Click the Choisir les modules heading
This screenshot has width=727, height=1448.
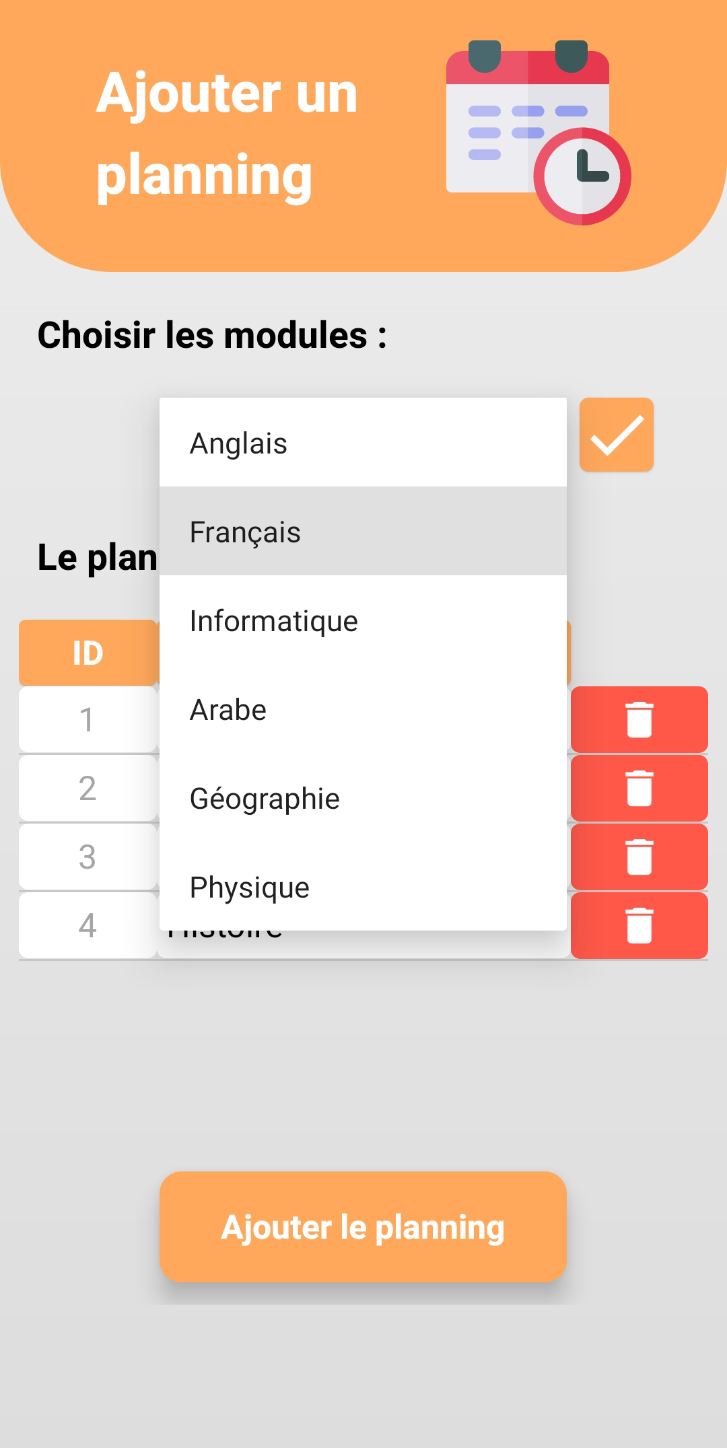coord(212,334)
